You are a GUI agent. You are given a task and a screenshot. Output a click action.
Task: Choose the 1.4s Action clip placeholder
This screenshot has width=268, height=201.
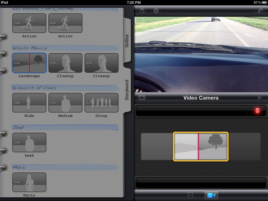click(29, 24)
